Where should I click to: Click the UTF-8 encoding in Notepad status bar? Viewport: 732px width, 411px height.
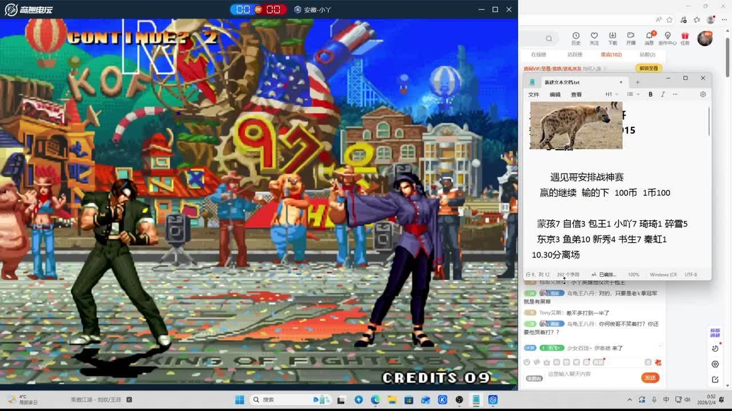[x=691, y=275]
